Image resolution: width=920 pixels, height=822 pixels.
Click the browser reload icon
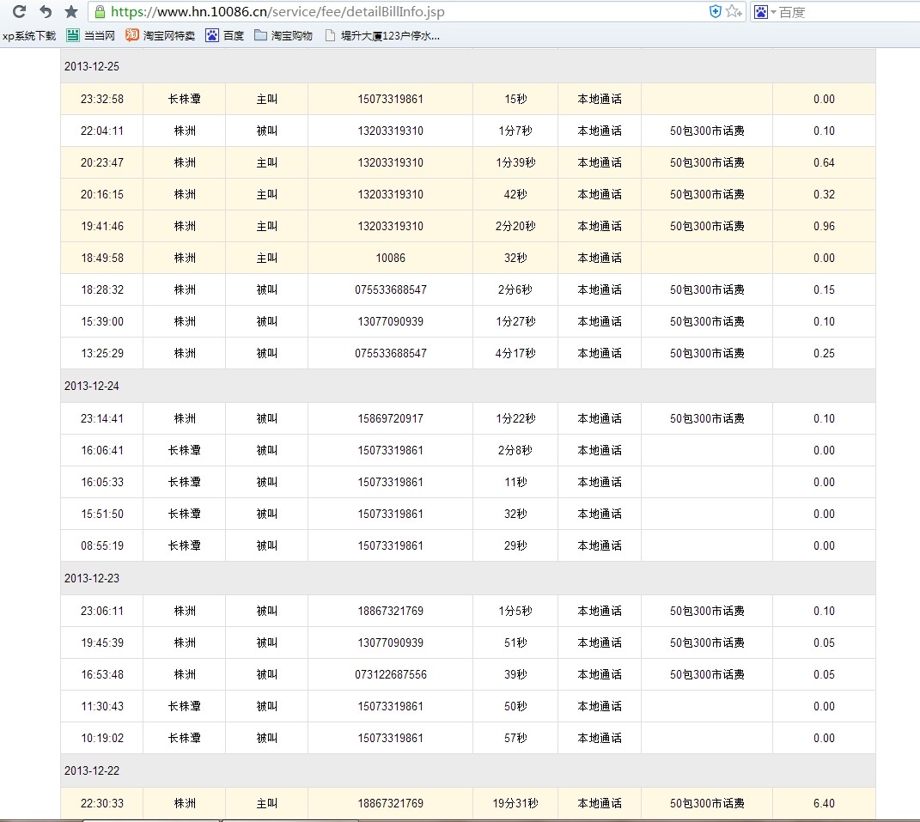[20, 12]
